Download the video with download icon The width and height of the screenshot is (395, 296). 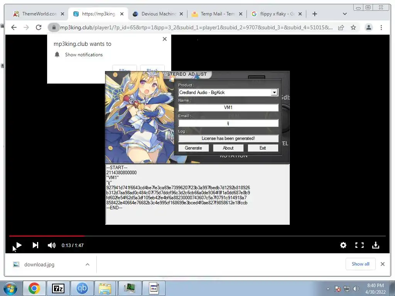(x=376, y=245)
